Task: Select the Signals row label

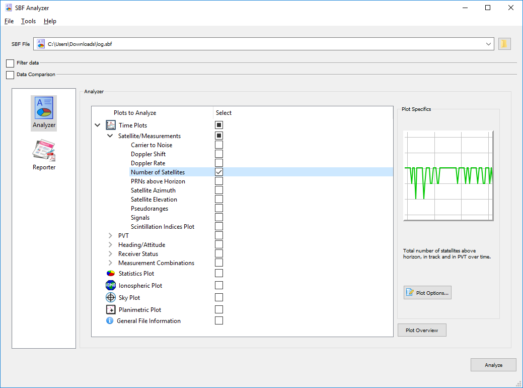Action: click(x=140, y=217)
